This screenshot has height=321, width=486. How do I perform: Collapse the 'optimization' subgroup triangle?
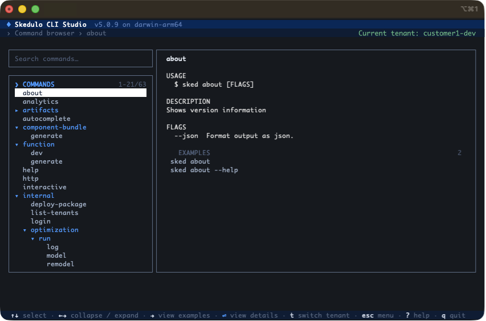click(x=25, y=230)
